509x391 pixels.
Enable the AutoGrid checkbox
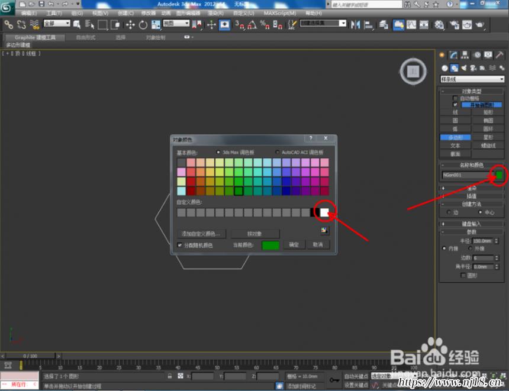(x=455, y=98)
